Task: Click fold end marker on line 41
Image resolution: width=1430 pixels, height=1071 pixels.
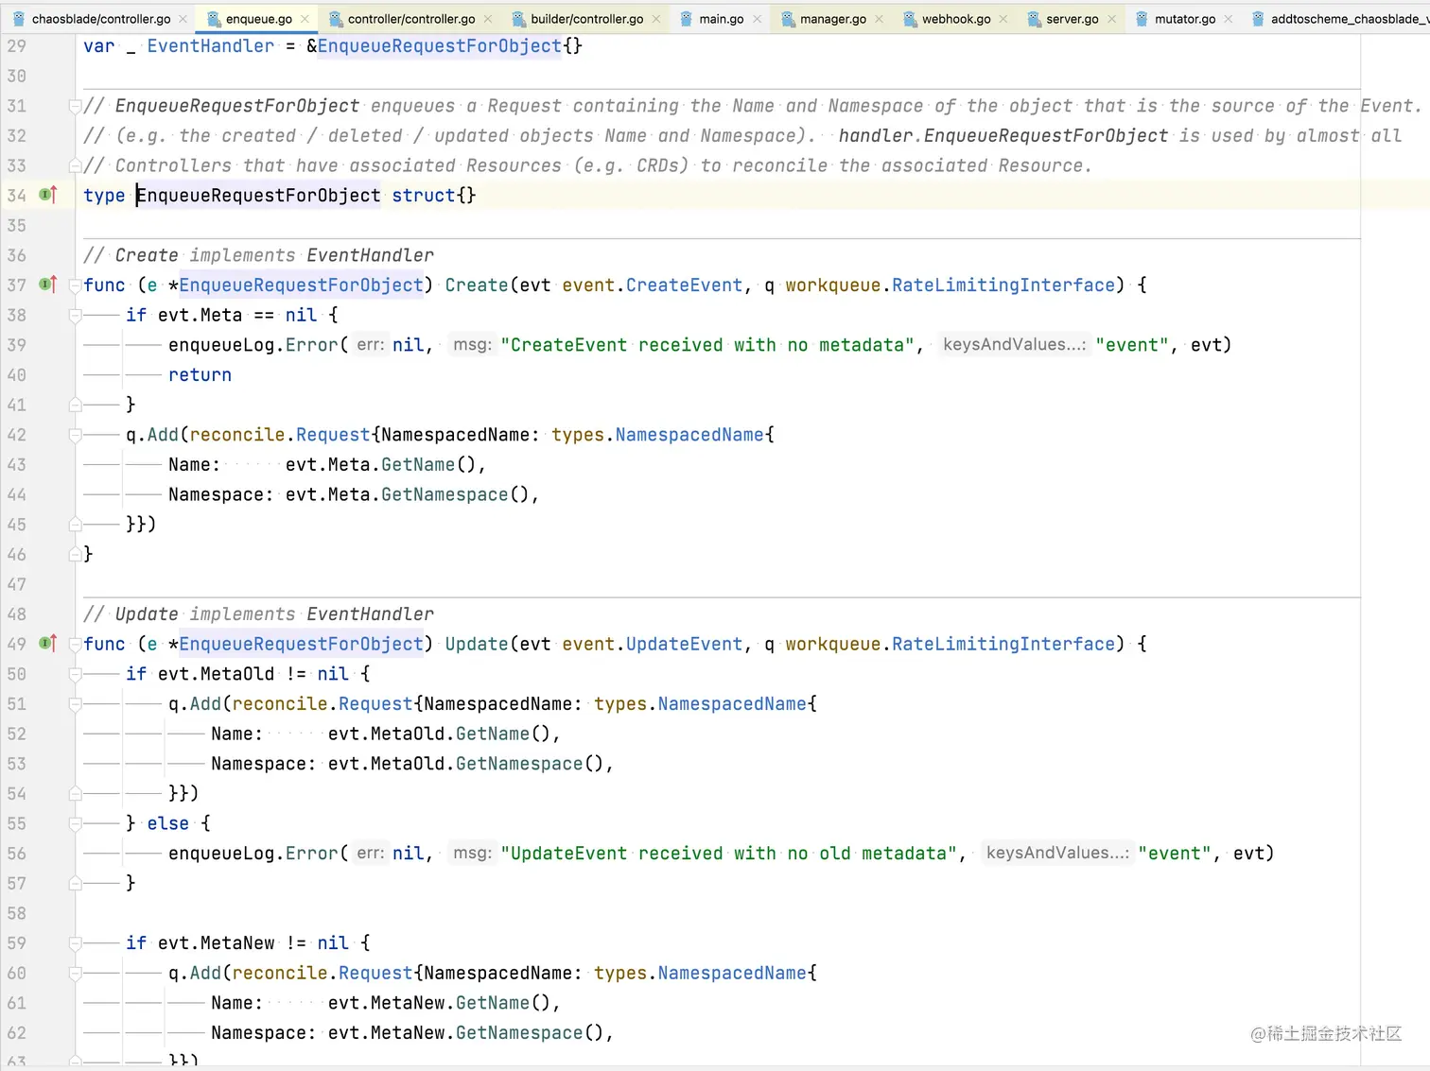Action: tap(75, 405)
